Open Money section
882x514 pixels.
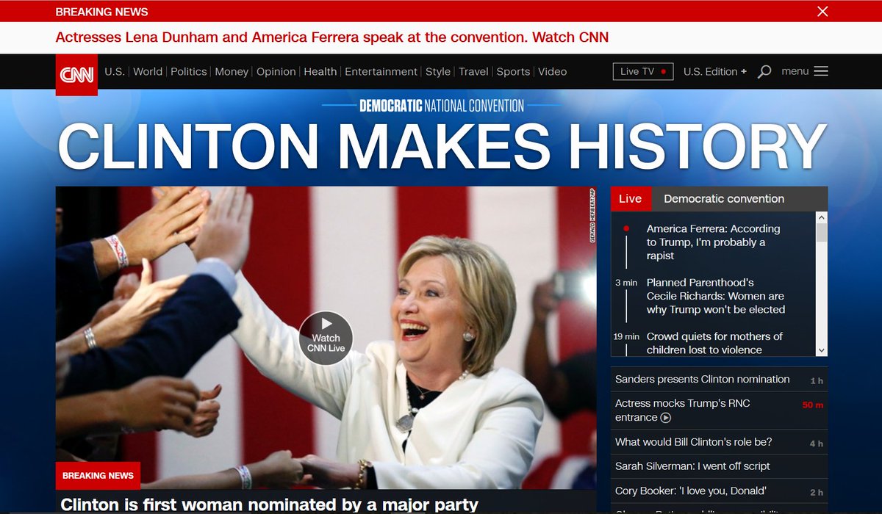(232, 71)
